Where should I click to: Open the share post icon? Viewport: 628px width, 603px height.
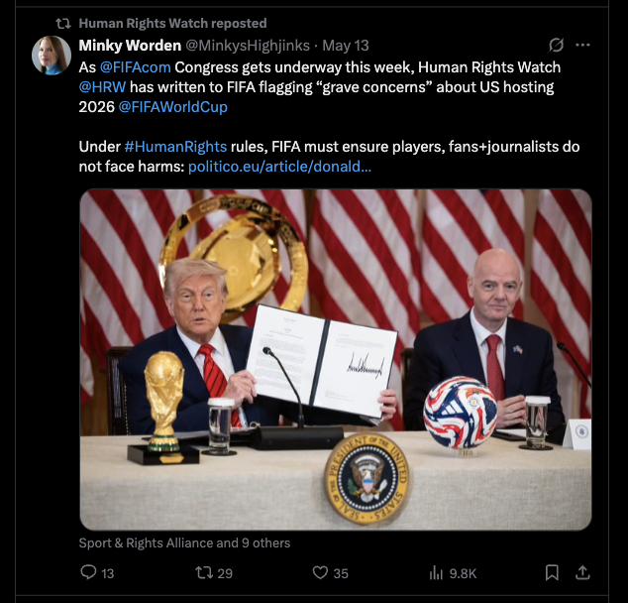point(582,572)
